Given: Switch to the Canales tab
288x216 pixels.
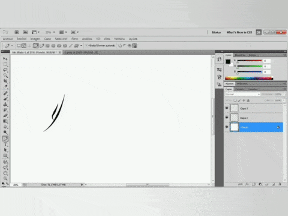Looking at the screenshot, I should pyautogui.click(x=239, y=89).
